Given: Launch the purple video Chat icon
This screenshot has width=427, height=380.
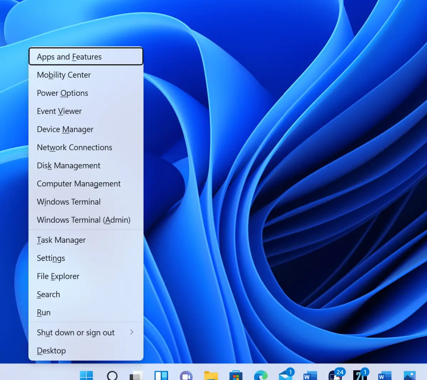Looking at the screenshot, I should pos(186,375).
